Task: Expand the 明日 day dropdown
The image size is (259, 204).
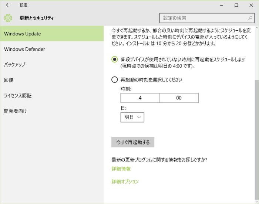Action: 132,117
